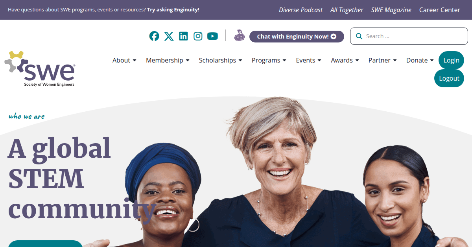Expand the Programs dropdown menu
472x247 pixels.
pos(269,60)
